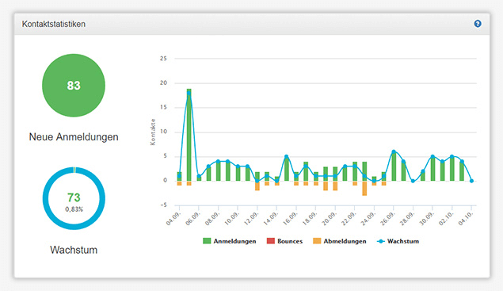This screenshot has height=291, width=503.
Task: Select the tallest green bar near 05.09.
Action: pyautogui.click(x=189, y=135)
